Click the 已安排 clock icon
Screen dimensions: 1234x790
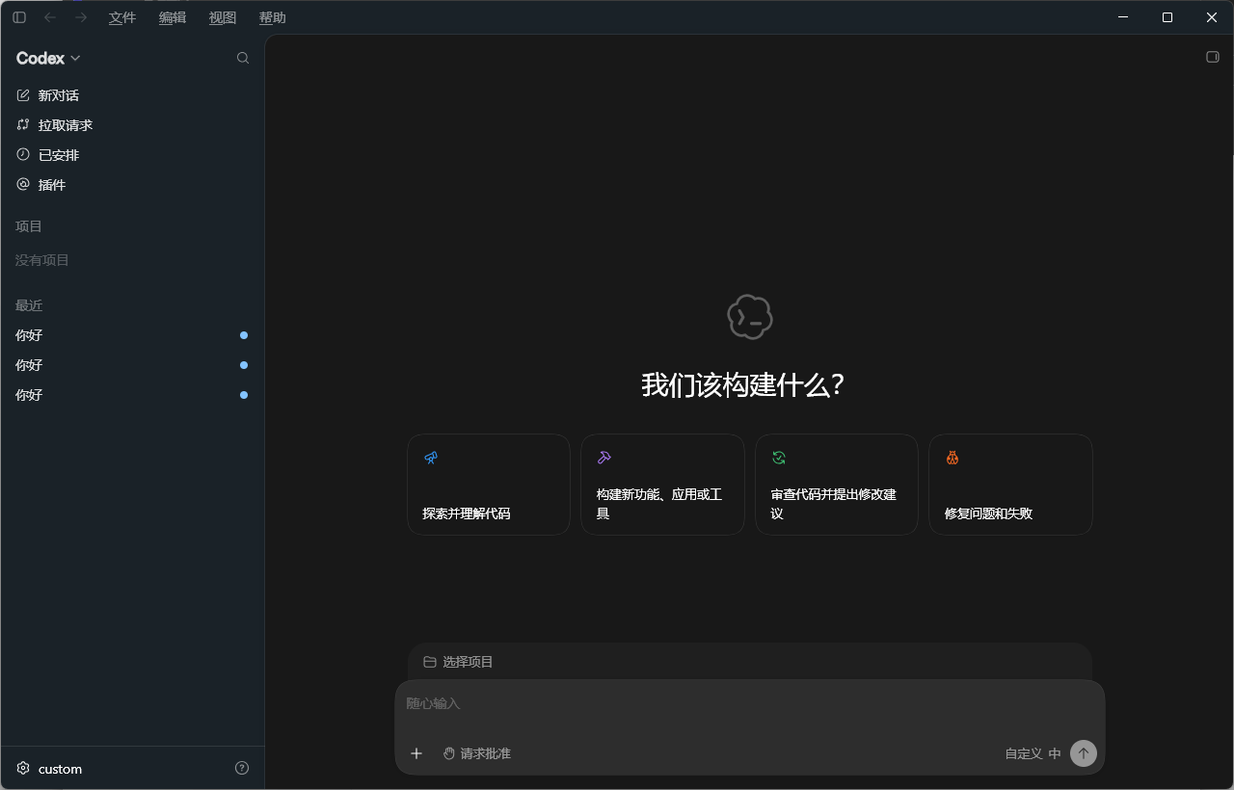(x=23, y=154)
